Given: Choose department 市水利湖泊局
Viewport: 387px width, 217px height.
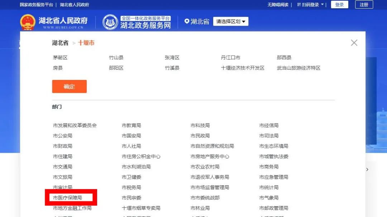Looking at the screenshot, I should click(x=136, y=167).
